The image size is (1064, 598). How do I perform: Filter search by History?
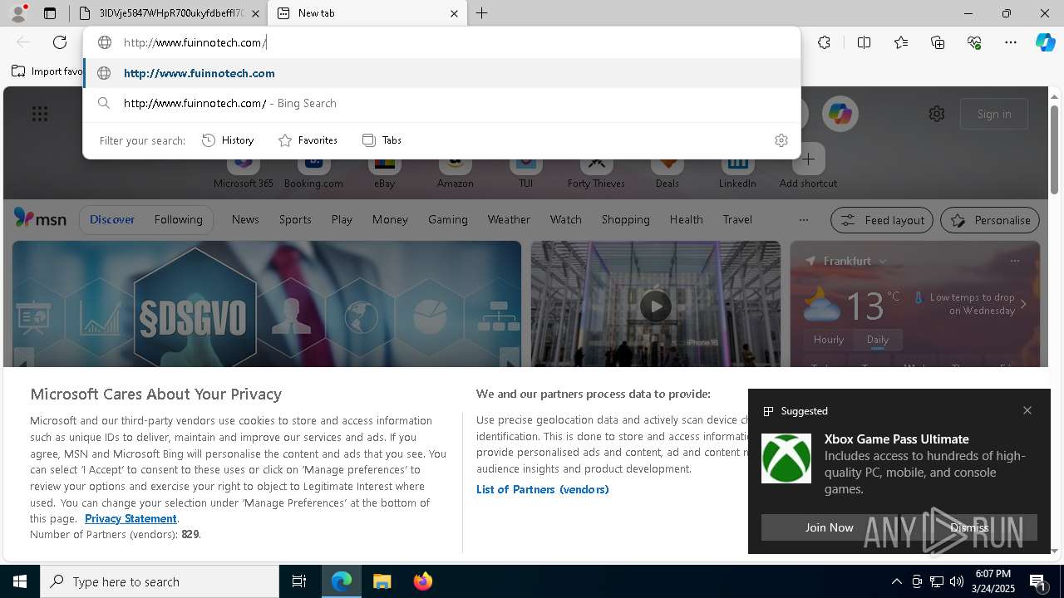228,140
